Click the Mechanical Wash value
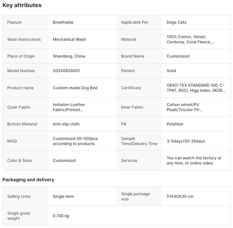 [69, 39]
